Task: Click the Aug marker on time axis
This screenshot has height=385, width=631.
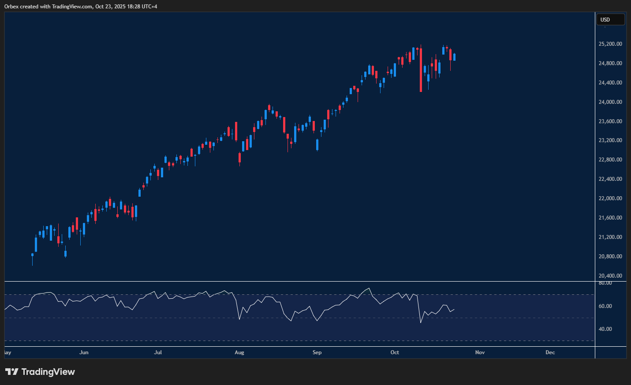Action: pyautogui.click(x=239, y=352)
